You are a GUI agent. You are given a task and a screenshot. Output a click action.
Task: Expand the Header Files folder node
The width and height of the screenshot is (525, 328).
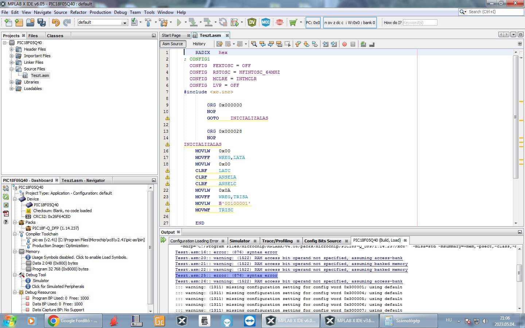tap(12, 49)
